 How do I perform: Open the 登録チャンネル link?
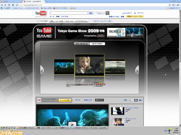(x=114, y=17)
